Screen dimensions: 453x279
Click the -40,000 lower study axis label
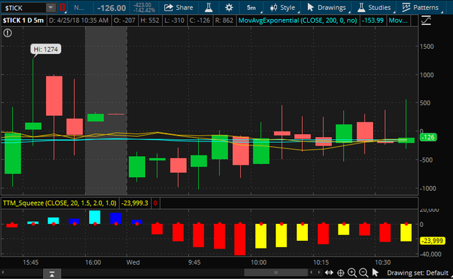[431, 254]
